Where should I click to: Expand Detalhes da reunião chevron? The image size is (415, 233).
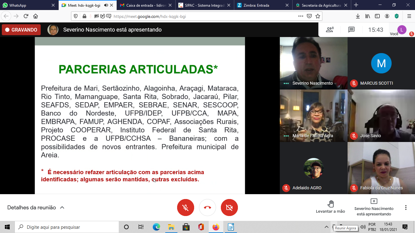click(x=62, y=208)
